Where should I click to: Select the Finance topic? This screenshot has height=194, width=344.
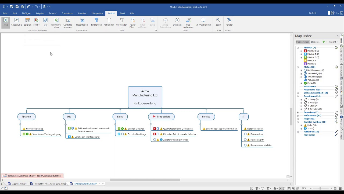26,117
